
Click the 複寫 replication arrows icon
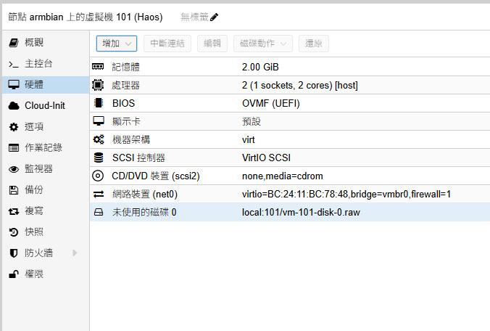pos(13,211)
